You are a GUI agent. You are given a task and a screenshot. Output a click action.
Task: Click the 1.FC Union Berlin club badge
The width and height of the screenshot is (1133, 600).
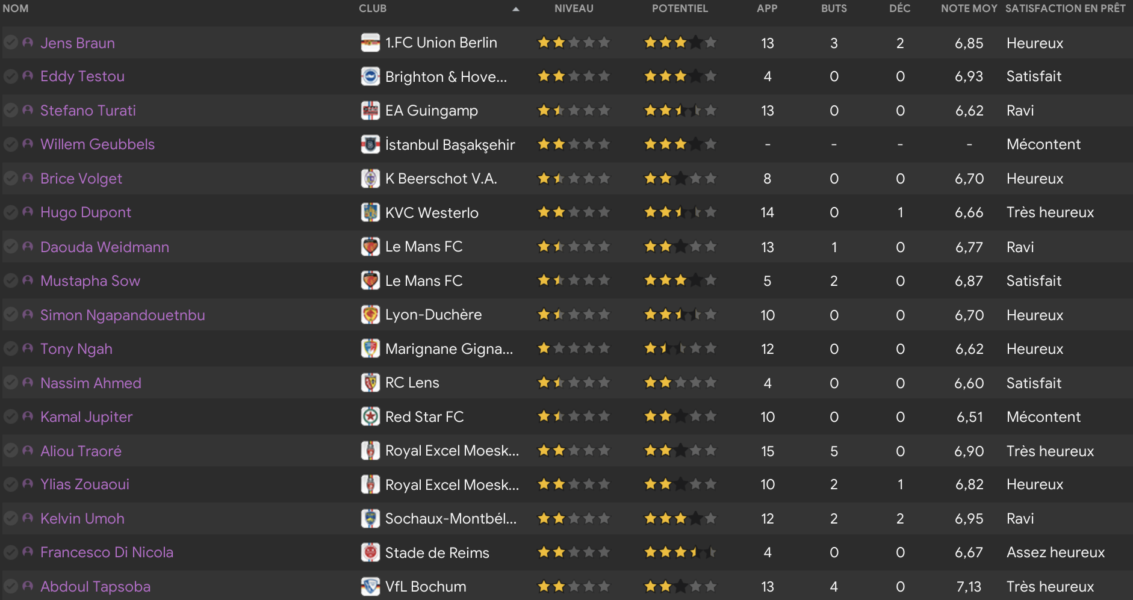[x=370, y=43]
